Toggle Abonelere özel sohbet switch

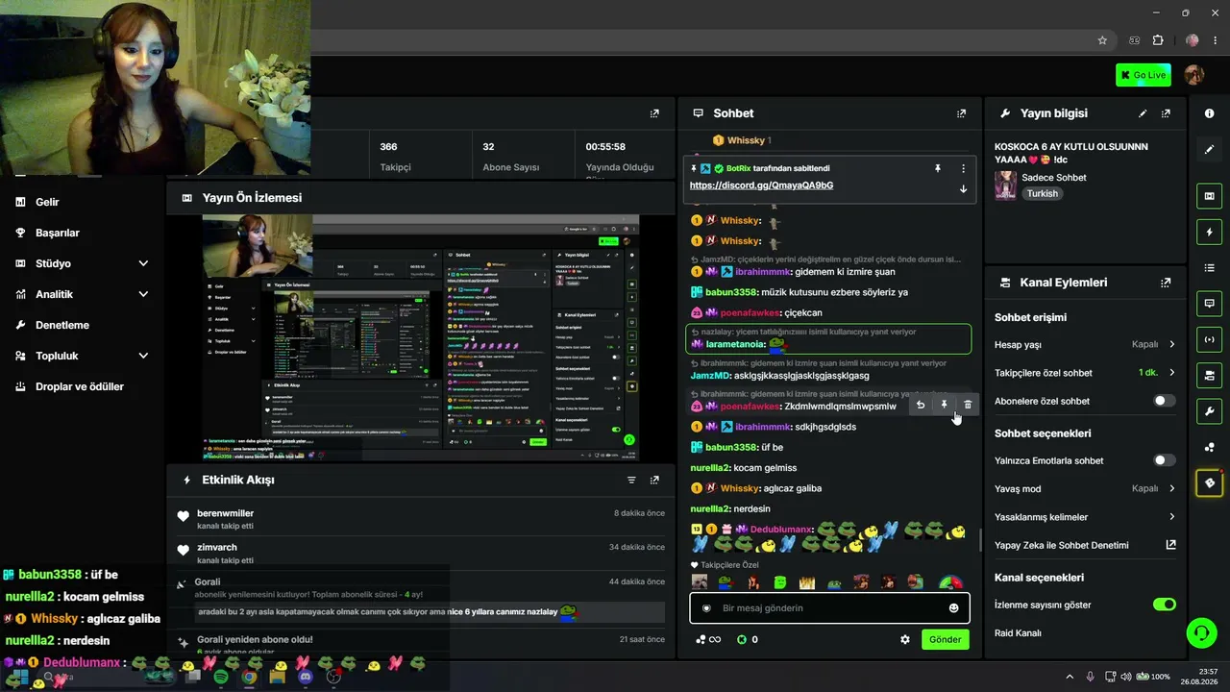(1164, 401)
